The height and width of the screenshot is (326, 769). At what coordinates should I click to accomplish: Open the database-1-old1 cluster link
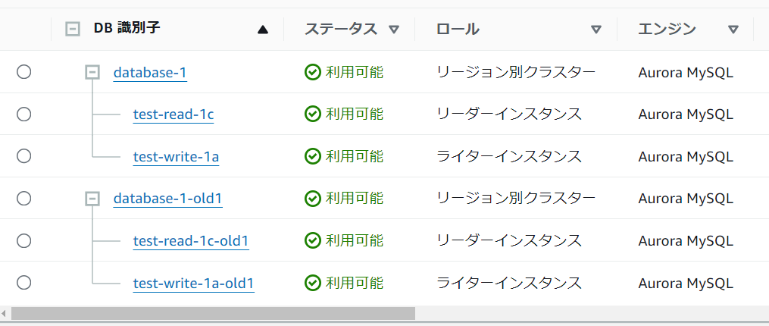tap(167, 199)
